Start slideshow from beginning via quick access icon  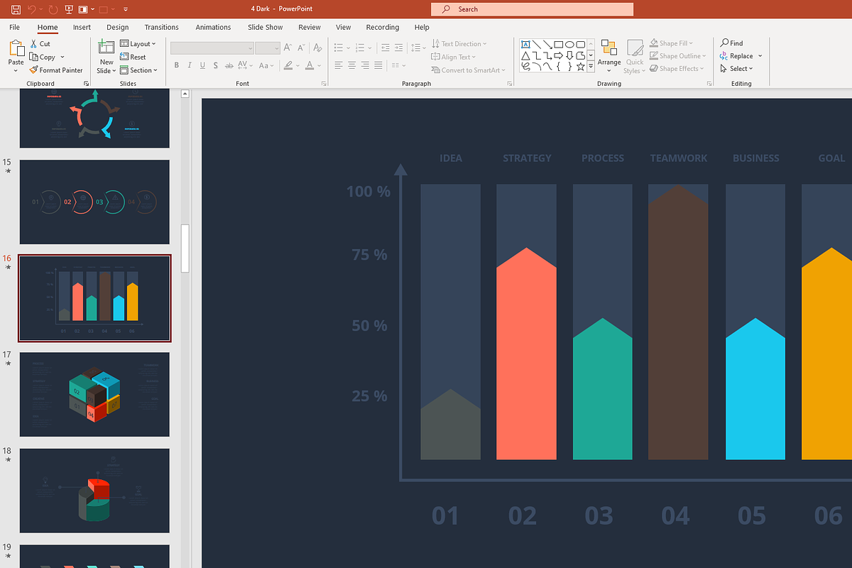coord(69,9)
